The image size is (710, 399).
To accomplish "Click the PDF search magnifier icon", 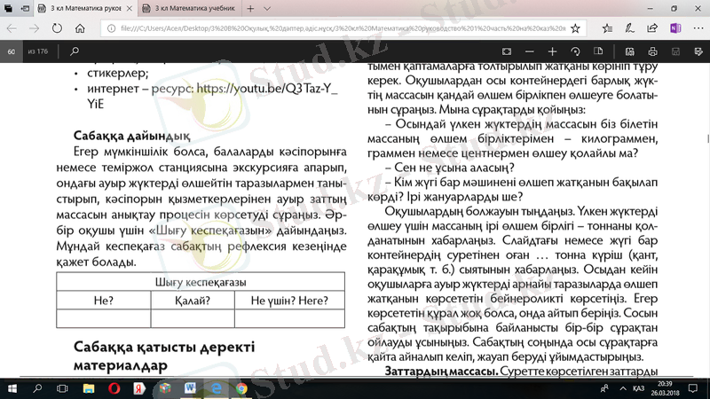I will click(x=75, y=52).
